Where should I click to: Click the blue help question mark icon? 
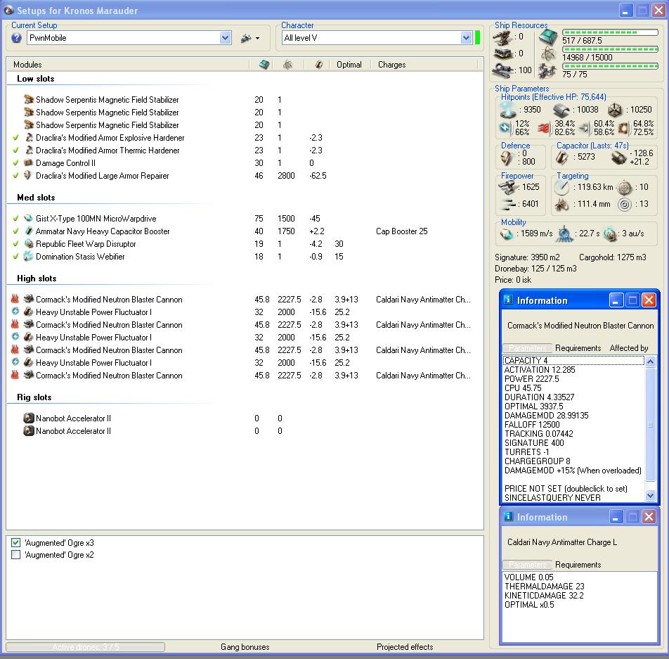coord(16,38)
